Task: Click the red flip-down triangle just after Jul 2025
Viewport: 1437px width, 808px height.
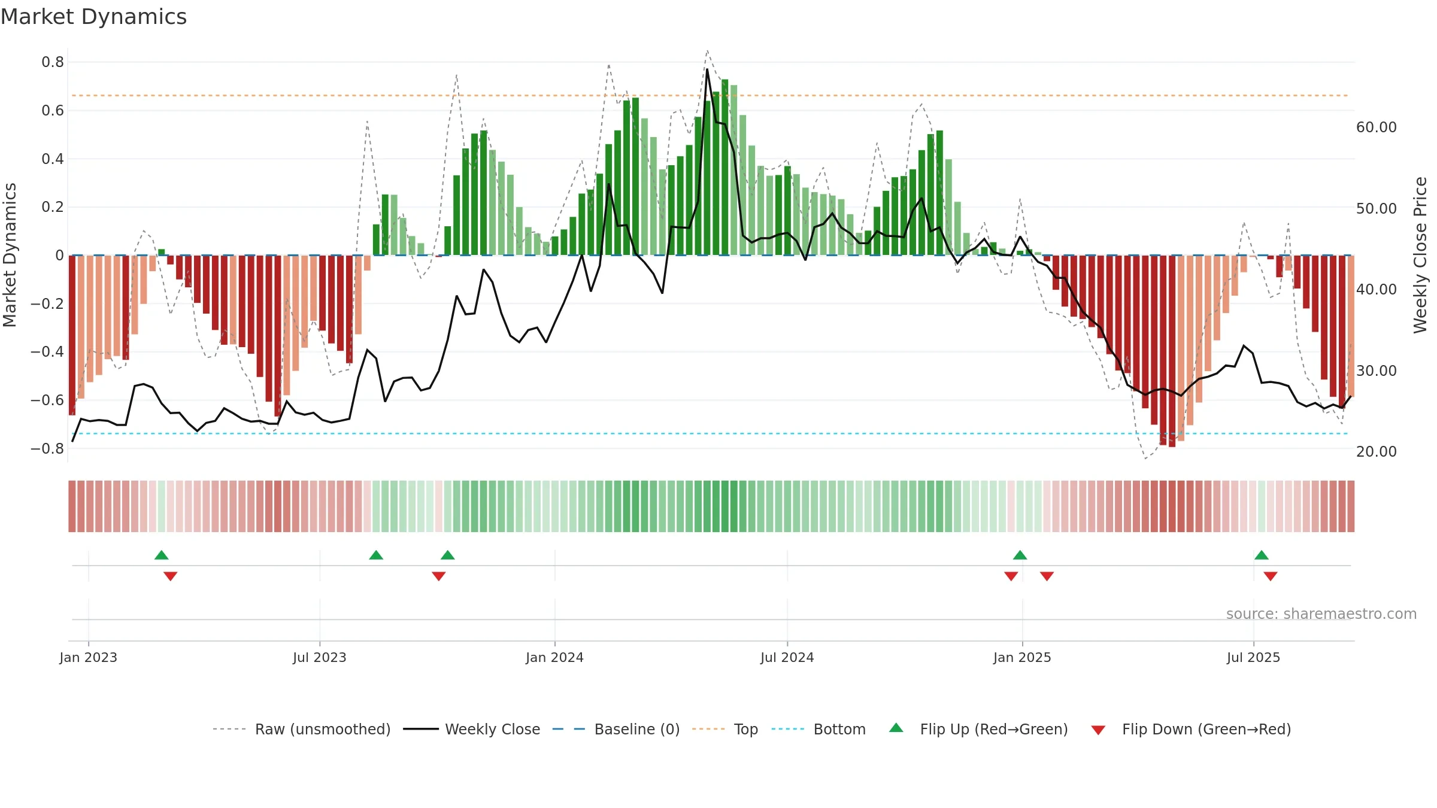Action: pos(1271,576)
